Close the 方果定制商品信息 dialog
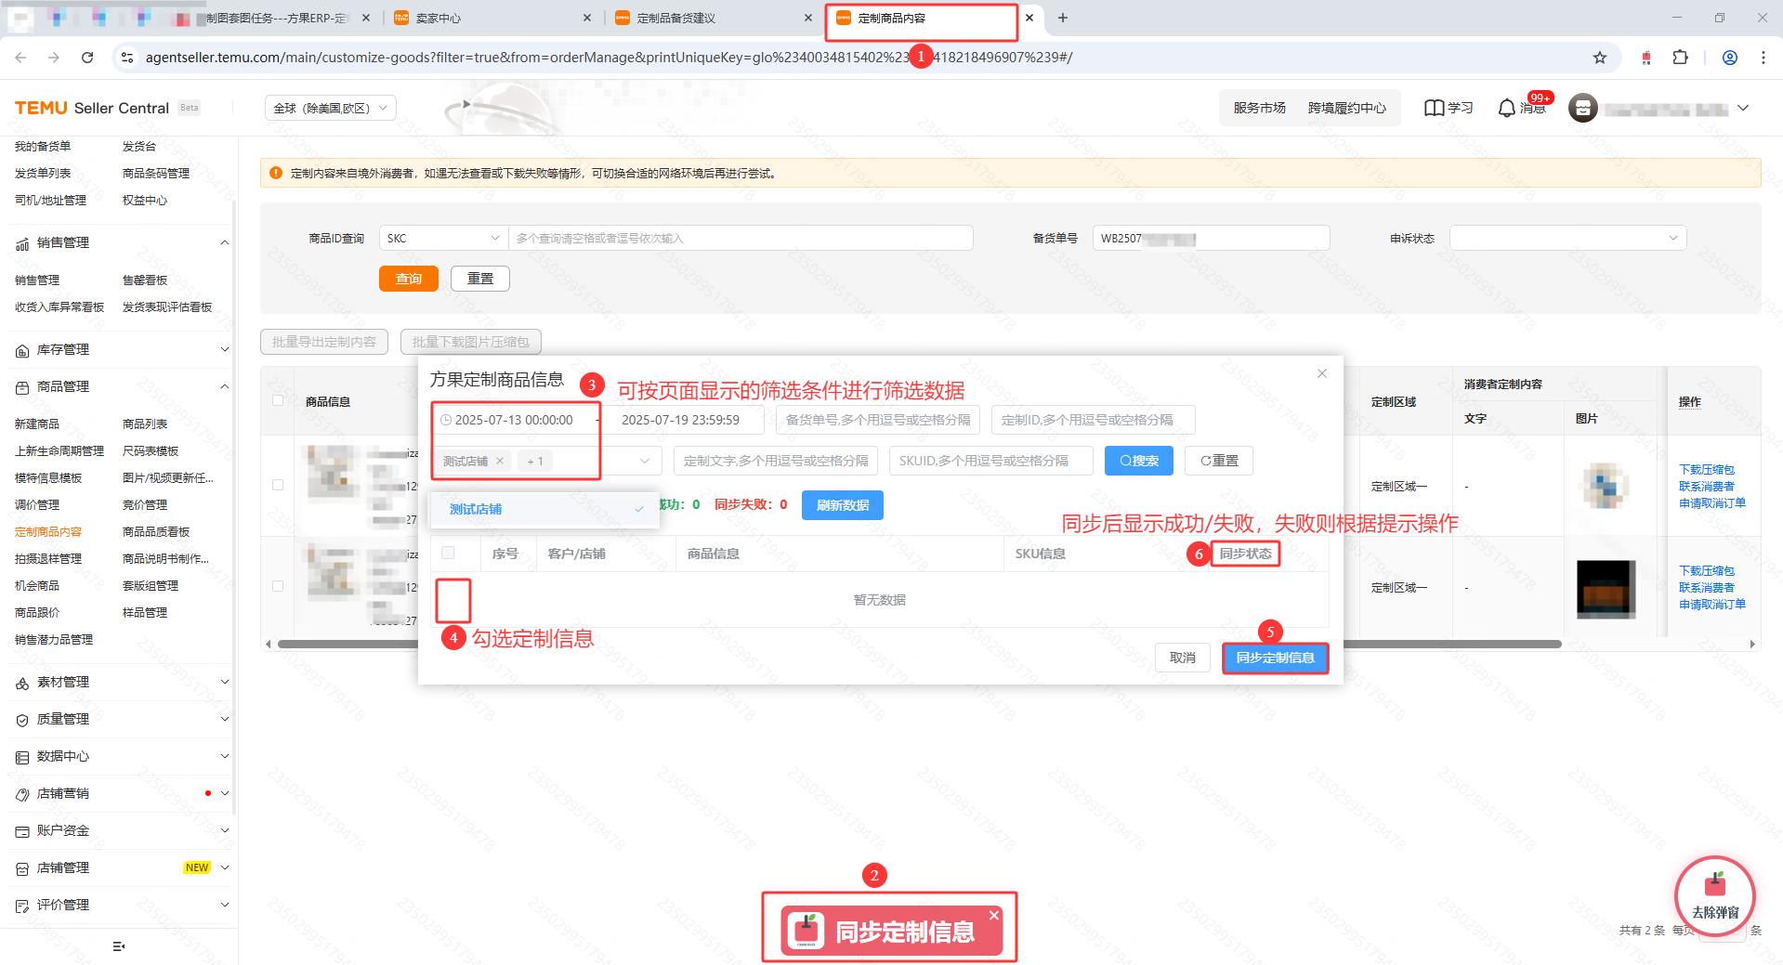Image resolution: width=1783 pixels, height=965 pixels. pos(1322,373)
